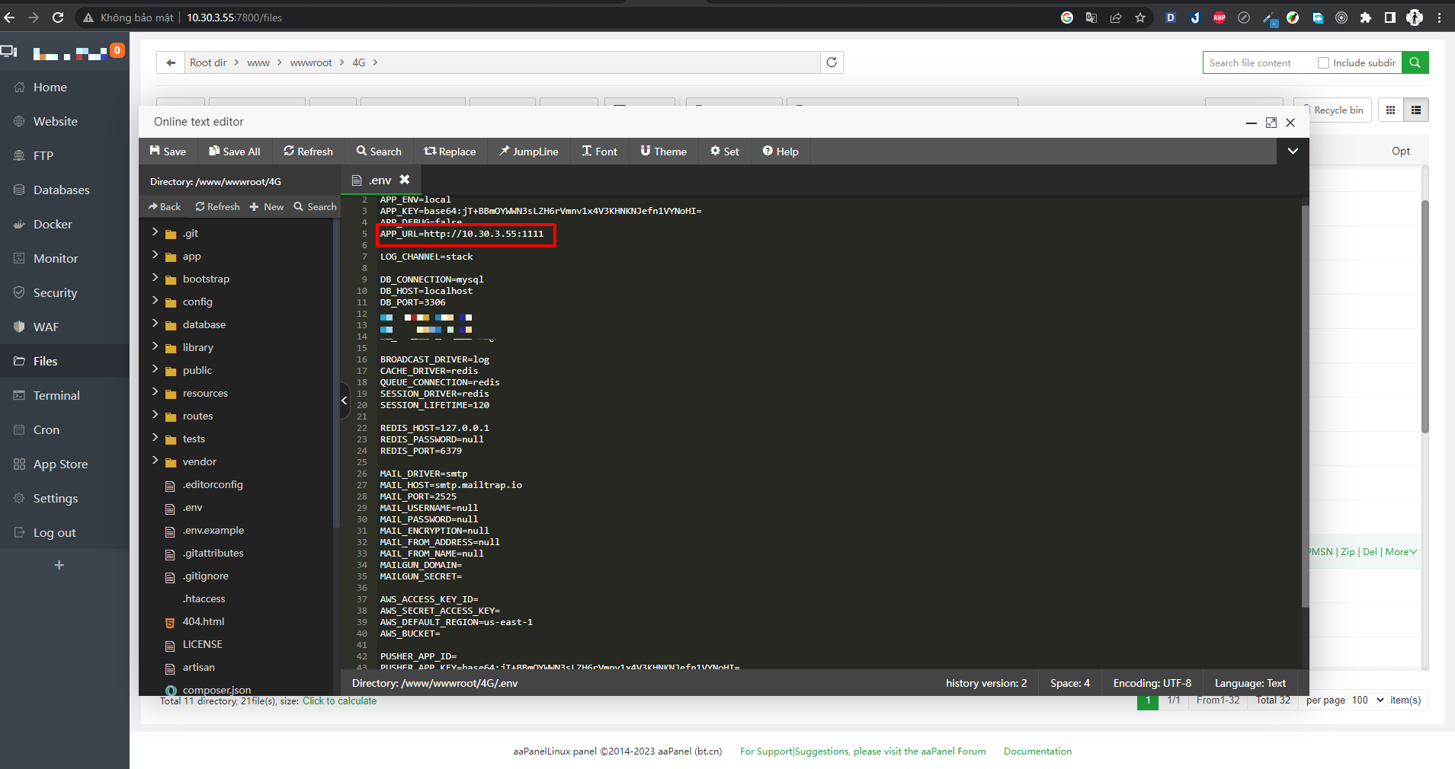Enable the Include subdir checkbox
This screenshot has height=769, width=1455.
tap(1323, 63)
